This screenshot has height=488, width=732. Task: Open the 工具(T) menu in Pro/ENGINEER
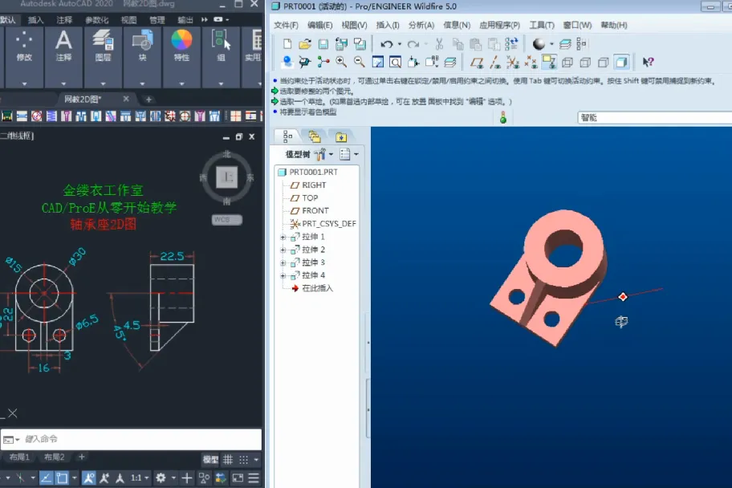tap(542, 25)
